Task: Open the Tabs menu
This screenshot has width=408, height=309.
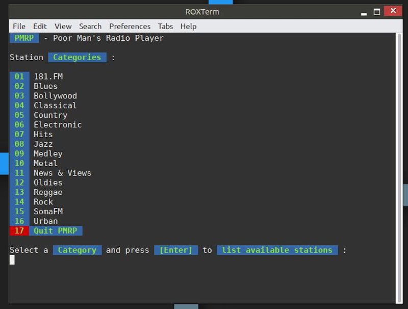Action: (165, 26)
